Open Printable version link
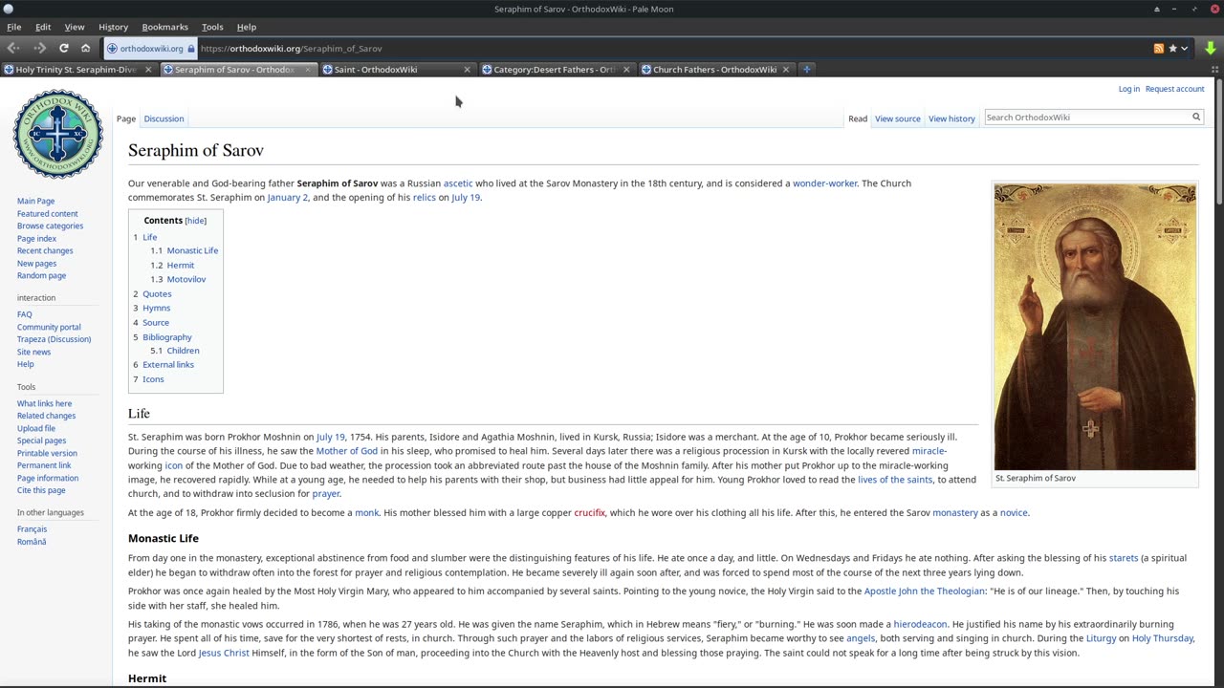Image resolution: width=1224 pixels, height=688 pixels. (x=47, y=453)
